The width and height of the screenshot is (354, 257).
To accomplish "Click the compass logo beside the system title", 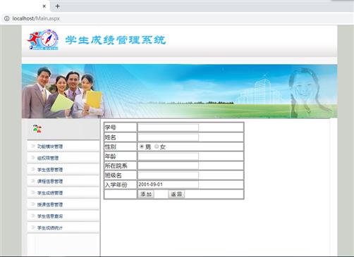I will point(42,39).
